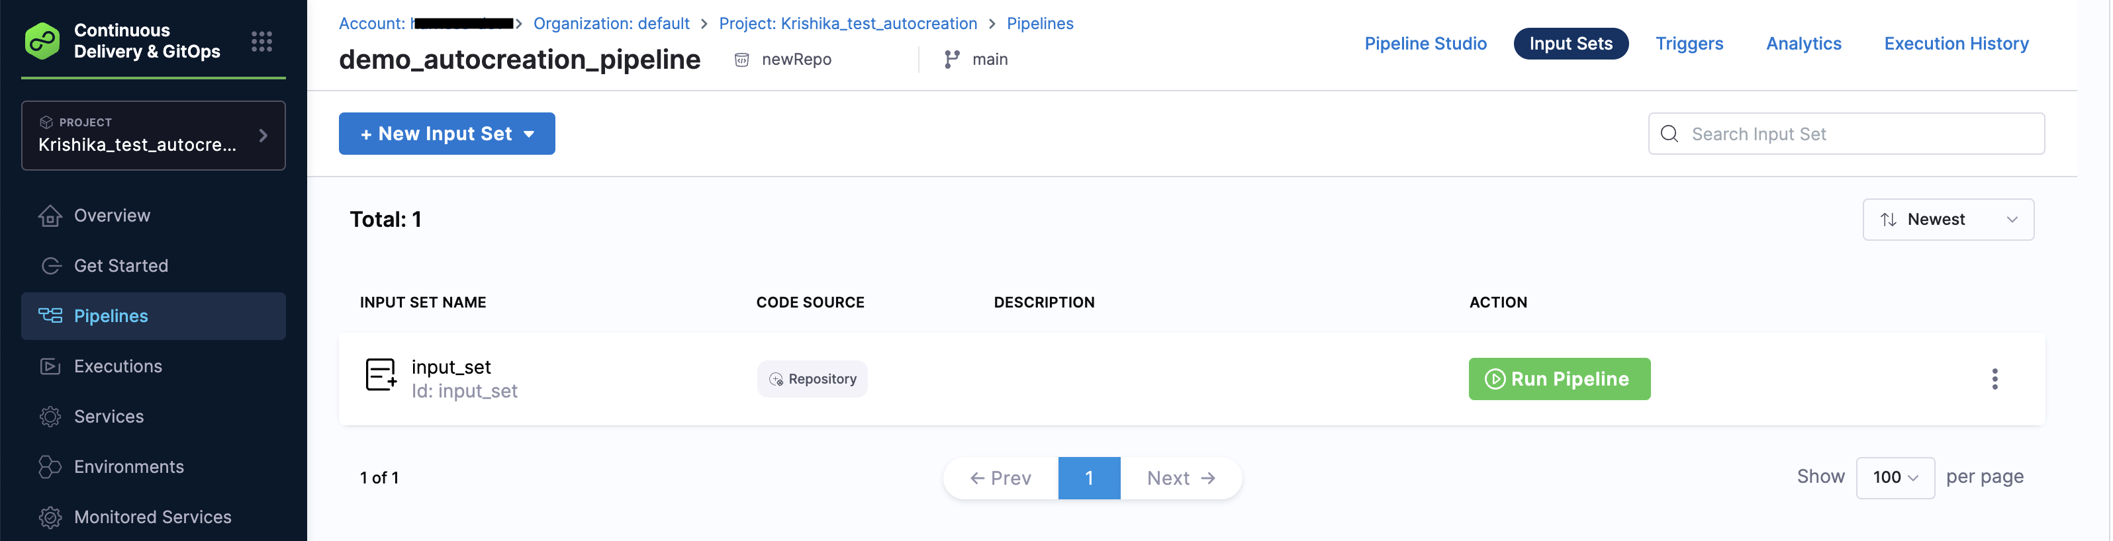Open the module switcher grid icon
The width and height of the screenshot is (2113, 541).
coord(261,42)
